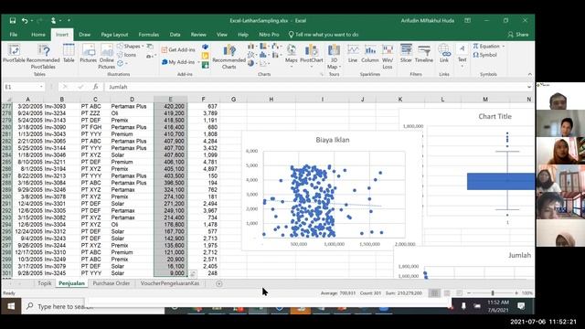This screenshot has width=585, height=329.
Task: Select the VoucherPengeluaranKas sheet tab
Action: pyautogui.click(x=170, y=283)
